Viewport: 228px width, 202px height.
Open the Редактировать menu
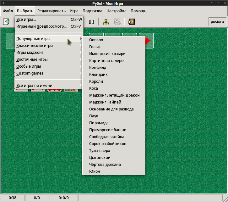[52, 11]
